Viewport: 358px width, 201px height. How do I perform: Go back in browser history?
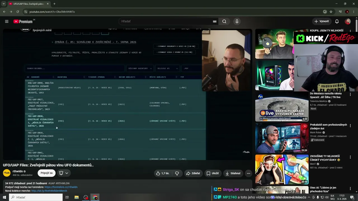coord(4,12)
